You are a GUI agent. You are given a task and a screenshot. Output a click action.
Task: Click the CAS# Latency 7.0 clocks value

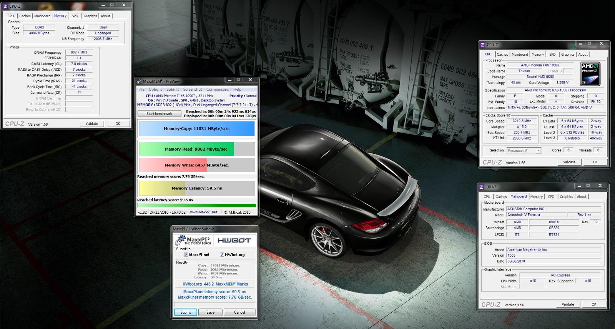point(79,64)
